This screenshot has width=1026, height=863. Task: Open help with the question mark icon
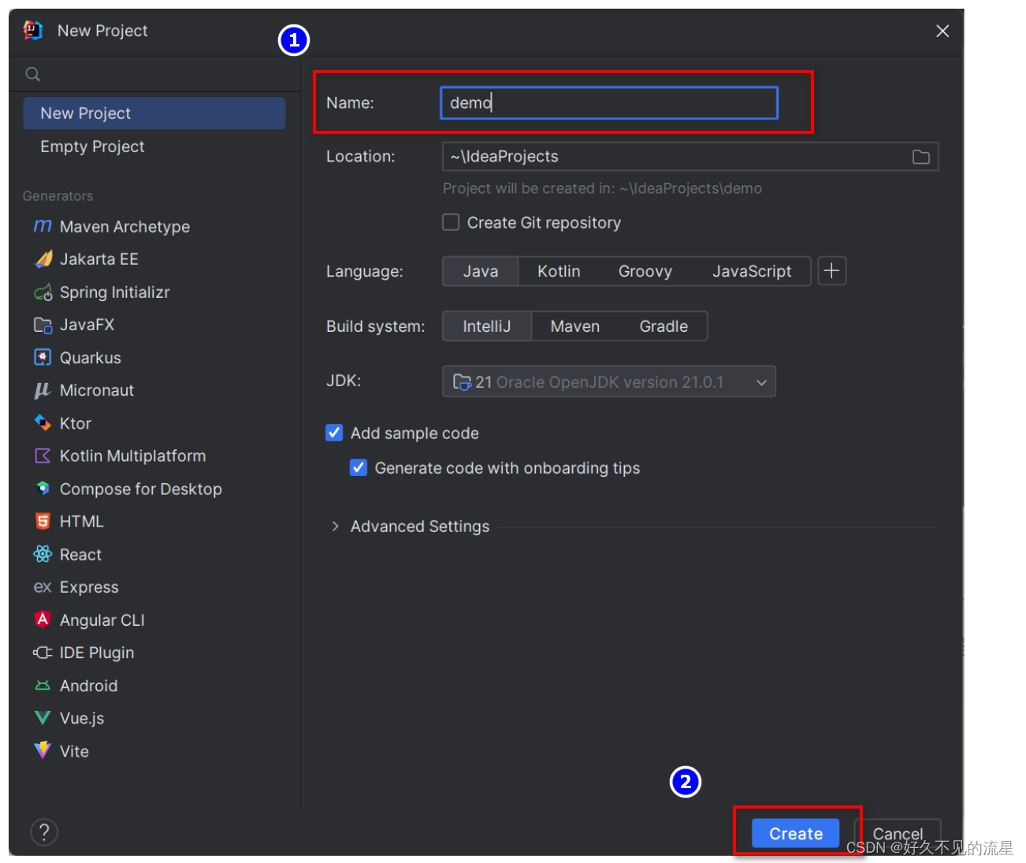(44, 831)
